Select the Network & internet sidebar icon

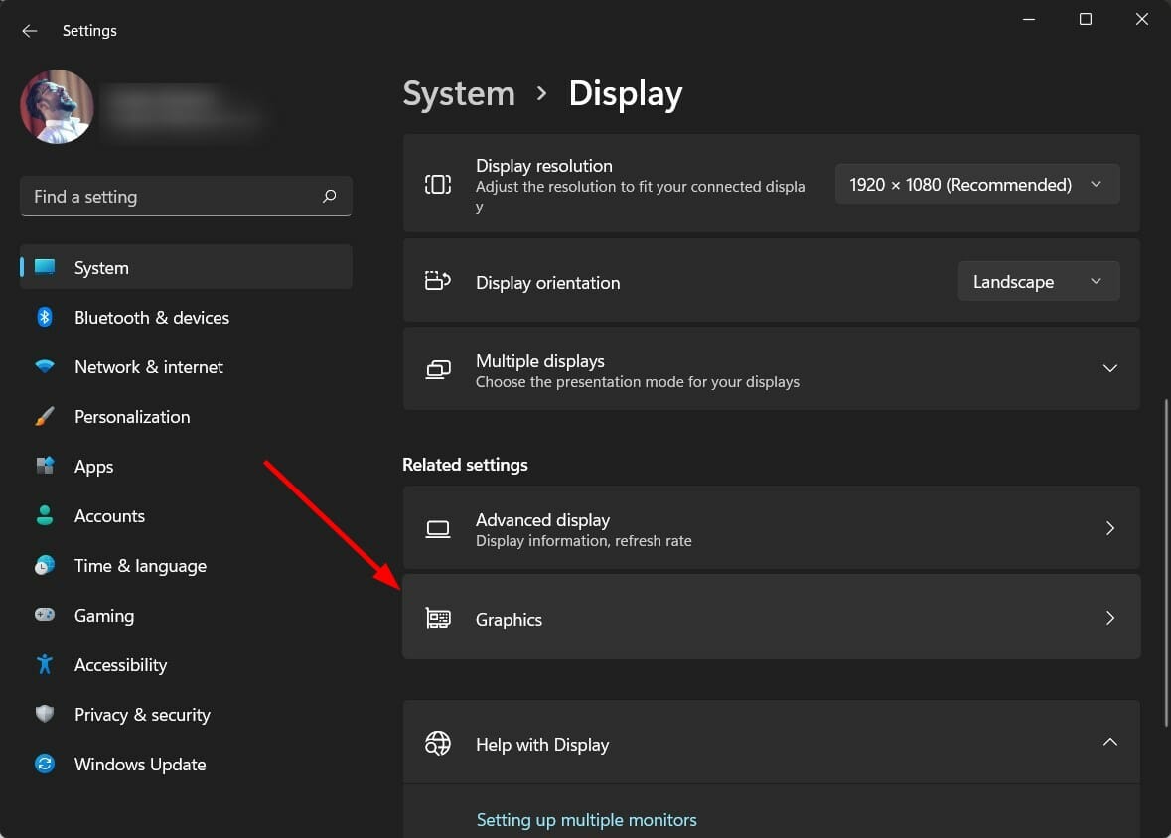[45, 366]
